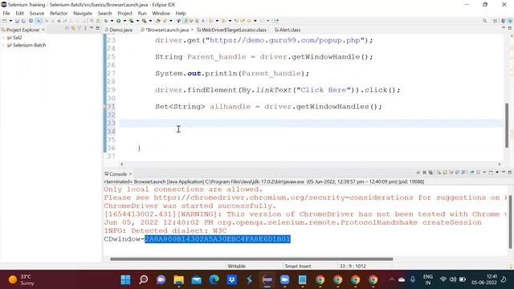Click the Save All toolbar icon
The height and width of the screenshot is (289, 514).
(23, 21)
